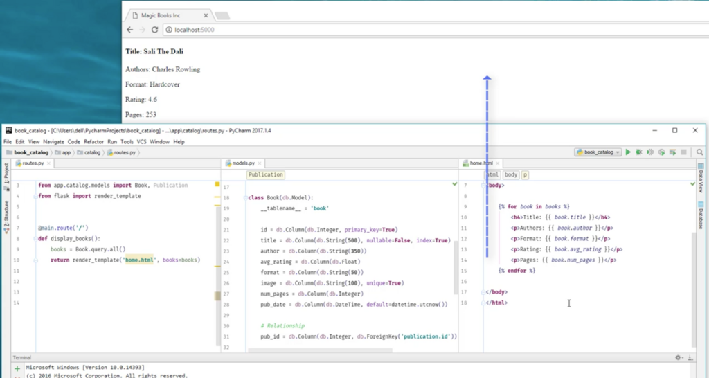Open the Structure tool window tab
Image resolution: width=709 pixels, height=378 pixels.
[x=6, y=217]
